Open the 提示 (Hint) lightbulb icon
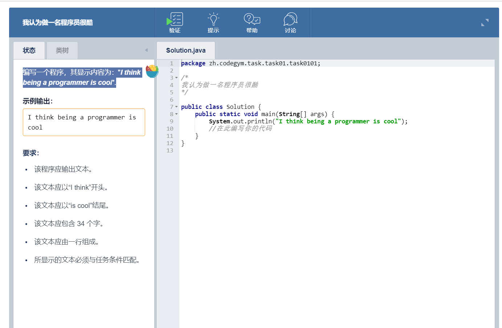 tap(213, 22)
